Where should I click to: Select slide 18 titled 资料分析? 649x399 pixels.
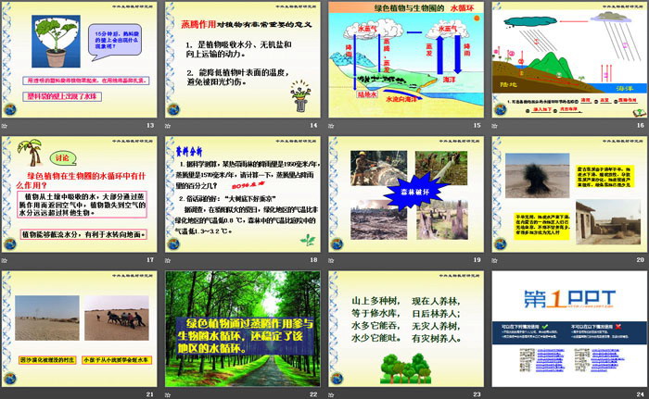tap(243, 194)
